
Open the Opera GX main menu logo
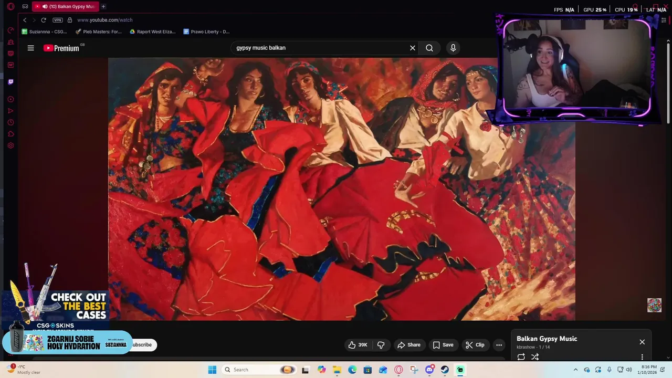(x=10, y=6)
